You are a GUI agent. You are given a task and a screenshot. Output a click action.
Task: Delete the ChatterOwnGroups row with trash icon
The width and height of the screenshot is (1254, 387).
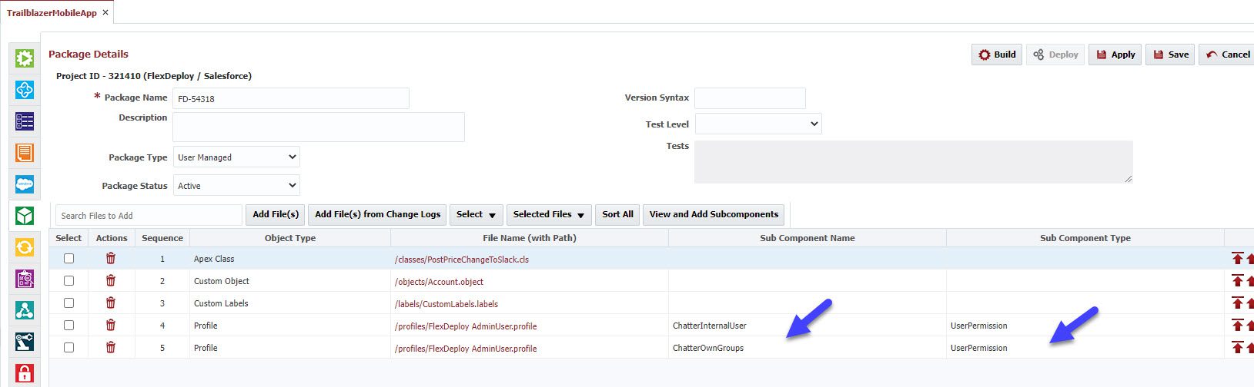point(111,348)
